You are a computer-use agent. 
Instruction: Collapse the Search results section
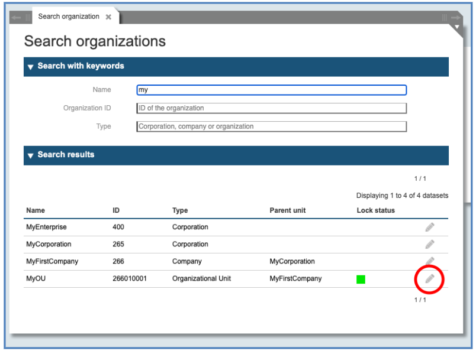coord(31,155)
